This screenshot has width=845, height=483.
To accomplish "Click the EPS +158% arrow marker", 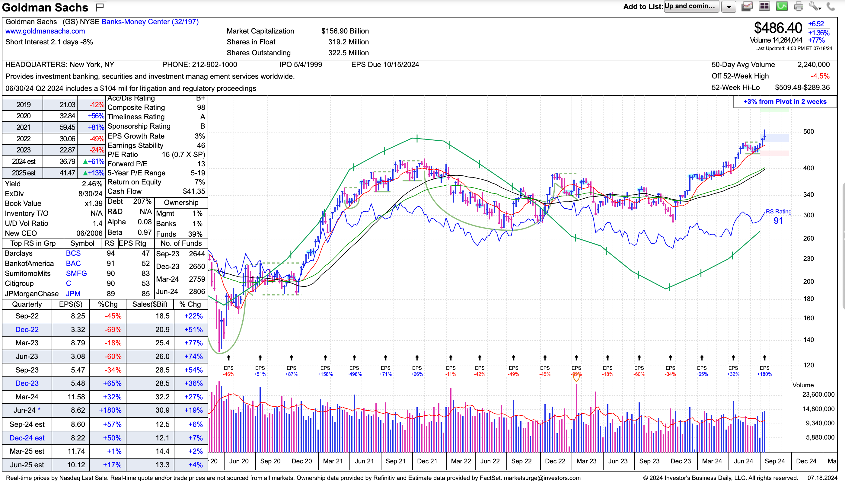I will (x=325, y=358).
